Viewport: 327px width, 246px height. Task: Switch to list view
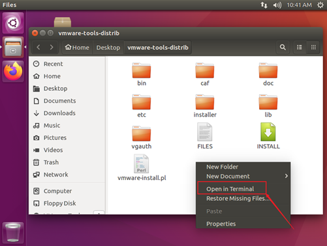tap(300, 47)
